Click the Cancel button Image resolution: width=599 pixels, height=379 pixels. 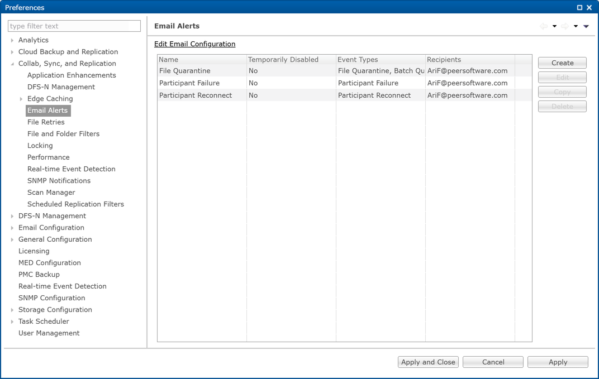click(493, 362)
